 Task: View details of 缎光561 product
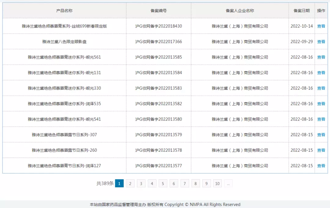[321, 57]
